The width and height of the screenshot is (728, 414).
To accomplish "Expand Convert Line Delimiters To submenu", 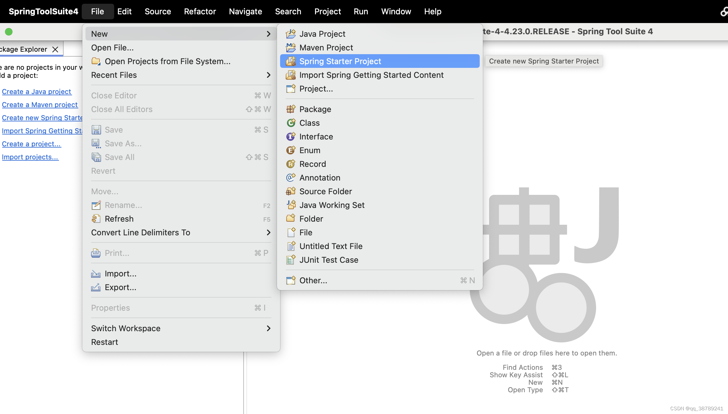I will 269,233.
